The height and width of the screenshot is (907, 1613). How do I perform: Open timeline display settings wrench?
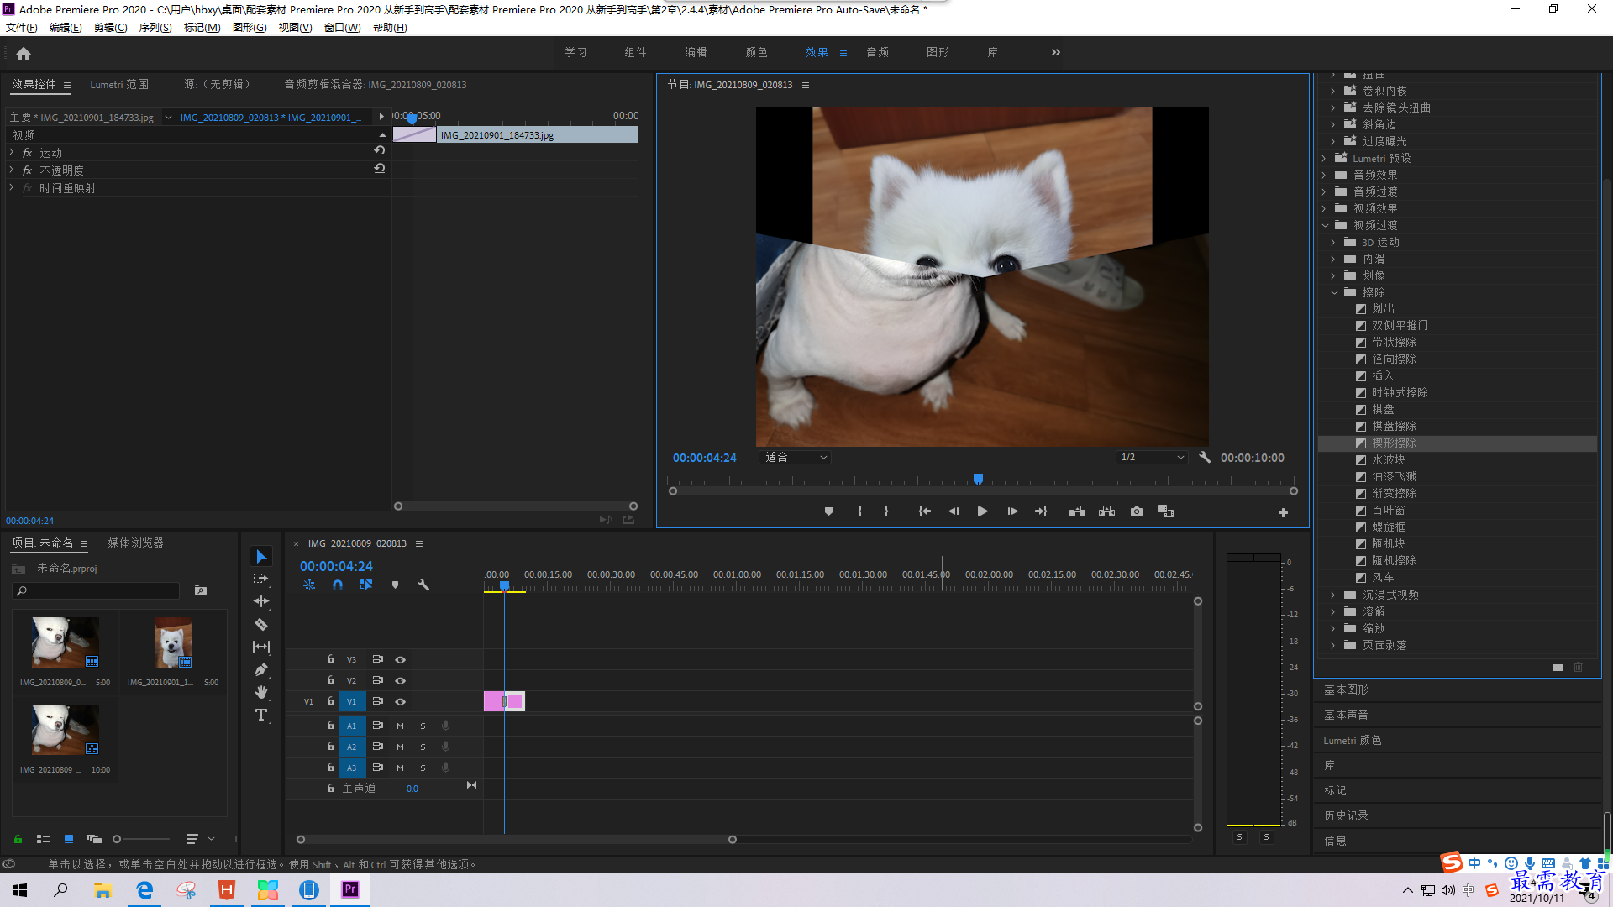(423, 585)
